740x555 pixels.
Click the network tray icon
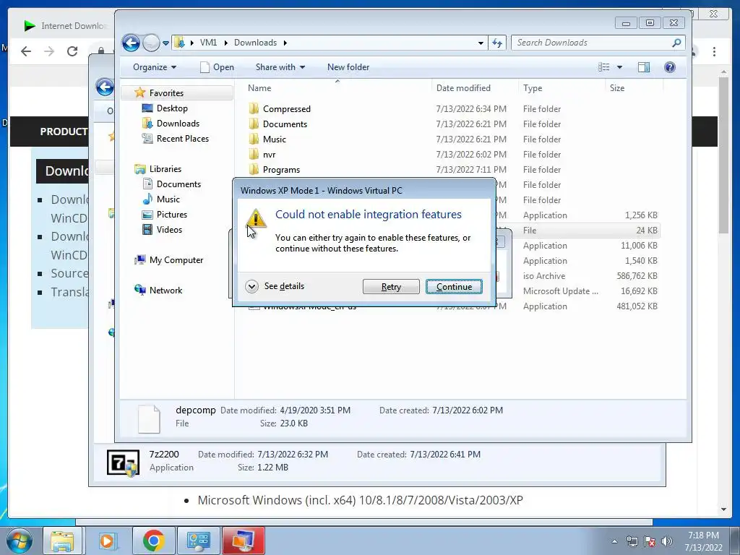coord(632,541)
